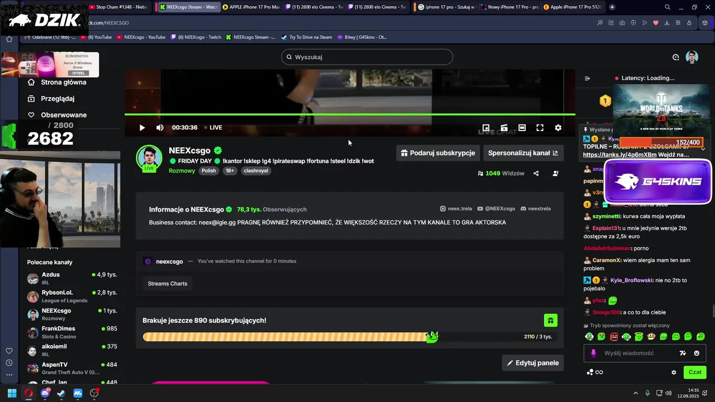Open the video player settings gear
The width and height of the screenshot is (715, 402).
click(558, 128)
